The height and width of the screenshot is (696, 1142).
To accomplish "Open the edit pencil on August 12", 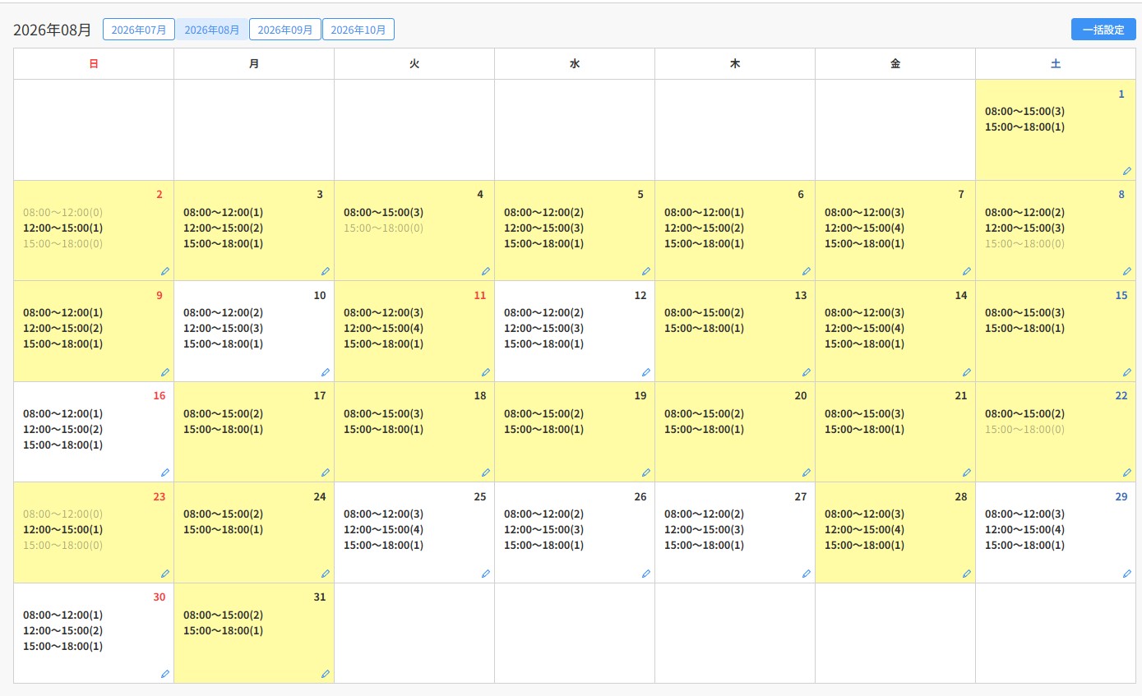I will coord(646,372).
